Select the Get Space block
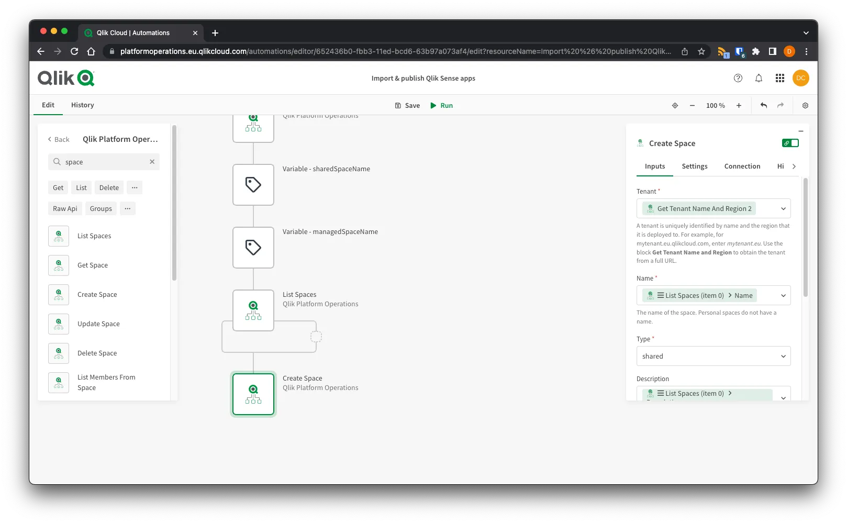The image size is (847, 523). (92, 265)
